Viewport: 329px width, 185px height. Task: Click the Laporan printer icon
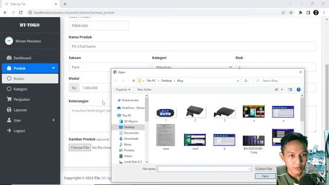9,109
